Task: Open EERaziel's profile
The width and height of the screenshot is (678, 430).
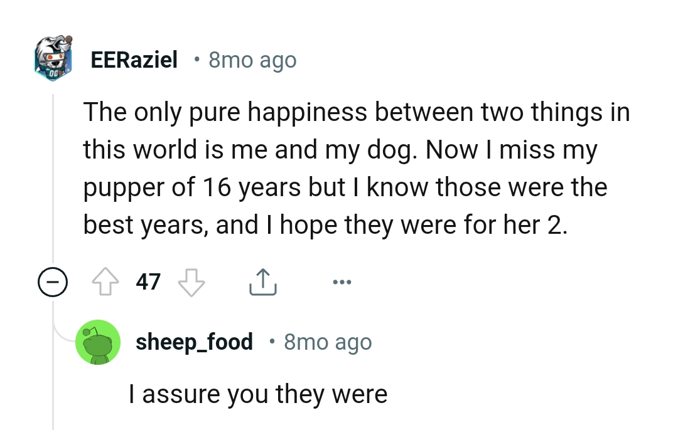Action: (x=134, y=60)
